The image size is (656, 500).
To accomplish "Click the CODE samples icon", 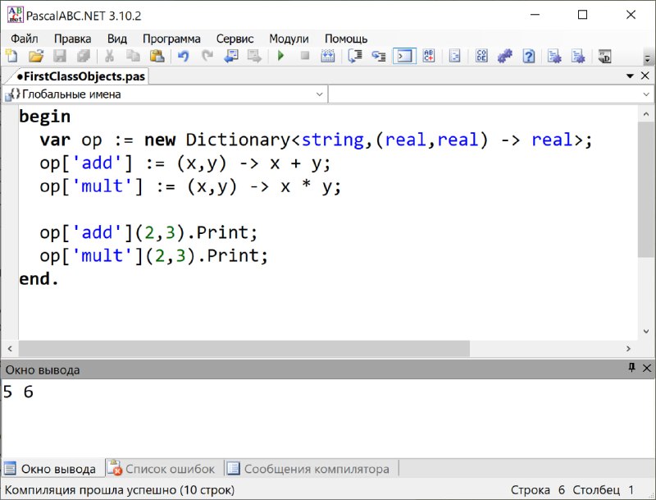I will coord(481,56).
